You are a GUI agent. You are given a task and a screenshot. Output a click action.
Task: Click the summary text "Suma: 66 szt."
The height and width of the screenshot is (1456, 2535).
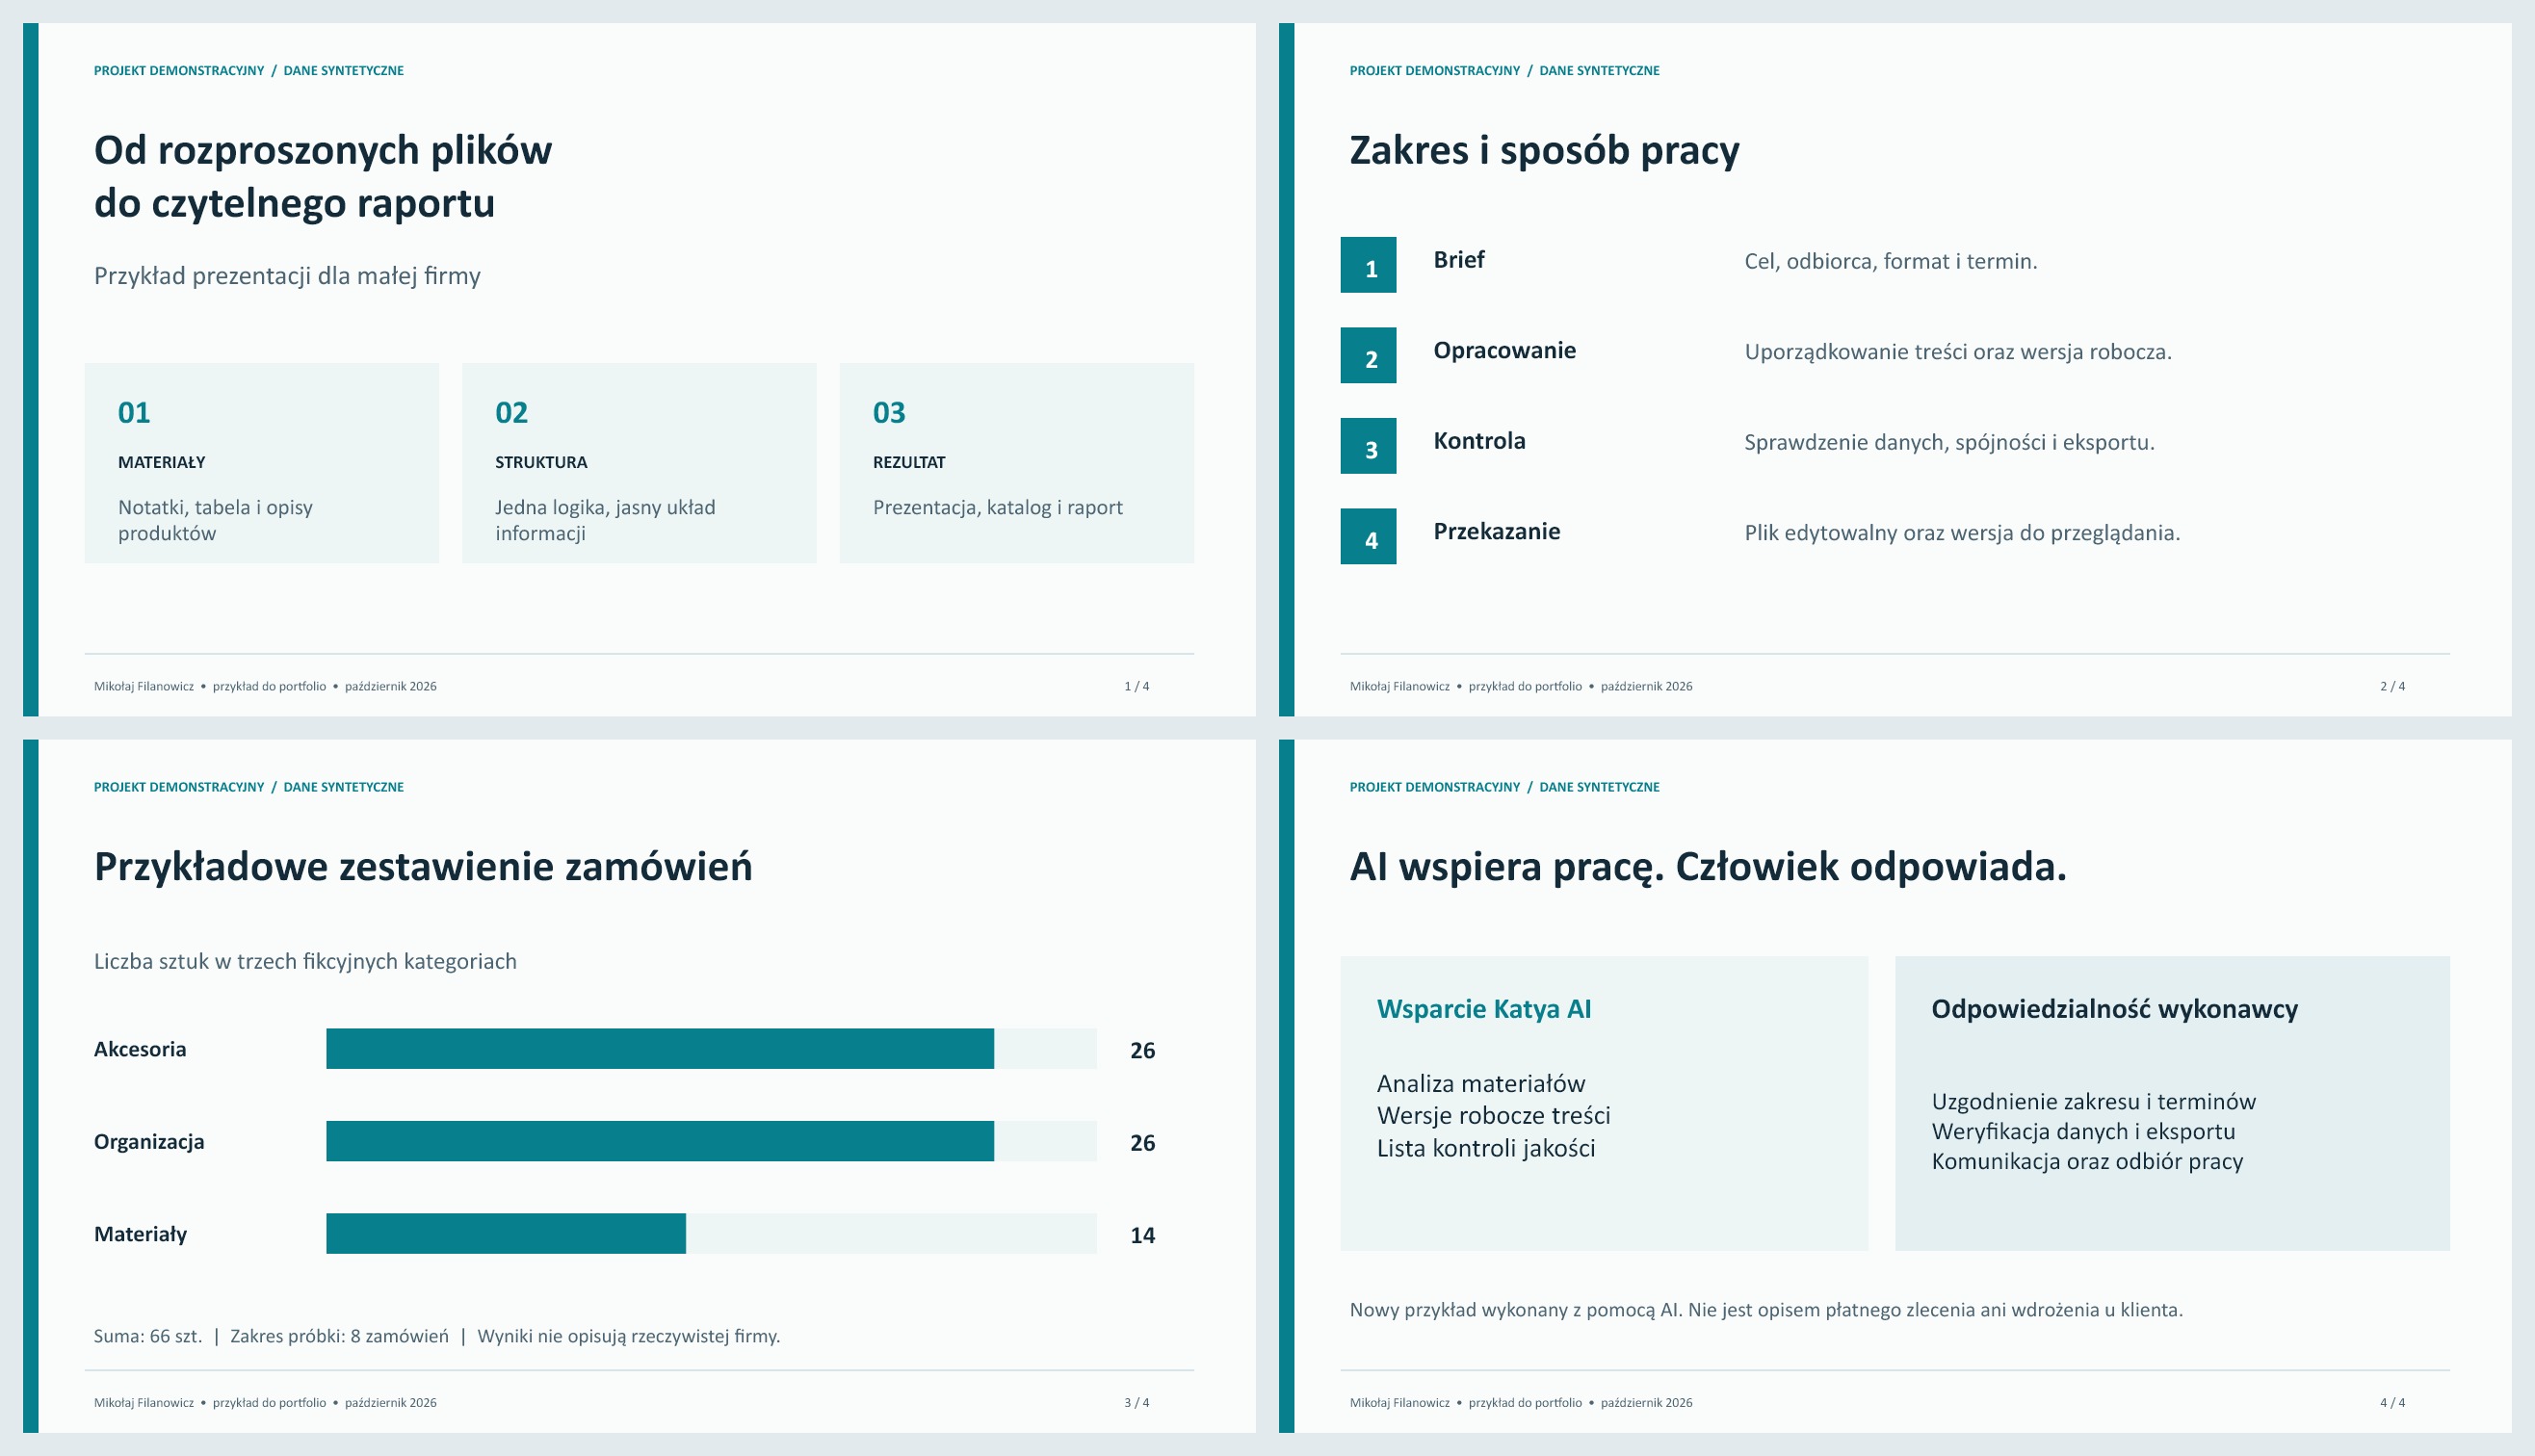tap(148, 1336)
